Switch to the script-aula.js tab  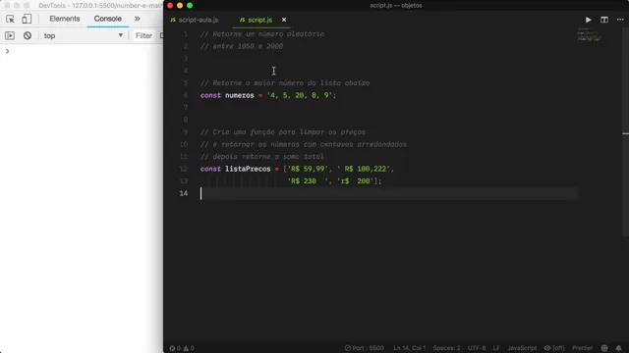[195, 20]
